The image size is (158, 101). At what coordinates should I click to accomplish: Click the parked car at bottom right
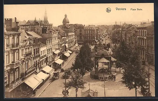point(146,91)
